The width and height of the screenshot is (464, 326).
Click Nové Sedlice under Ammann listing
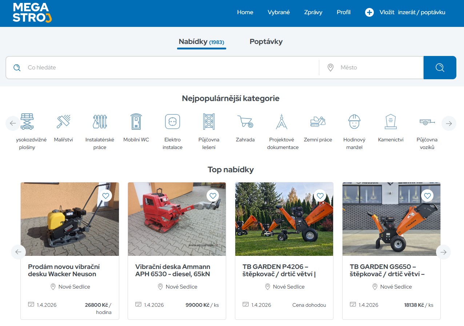pyautogui.click(x=181, y=287)
